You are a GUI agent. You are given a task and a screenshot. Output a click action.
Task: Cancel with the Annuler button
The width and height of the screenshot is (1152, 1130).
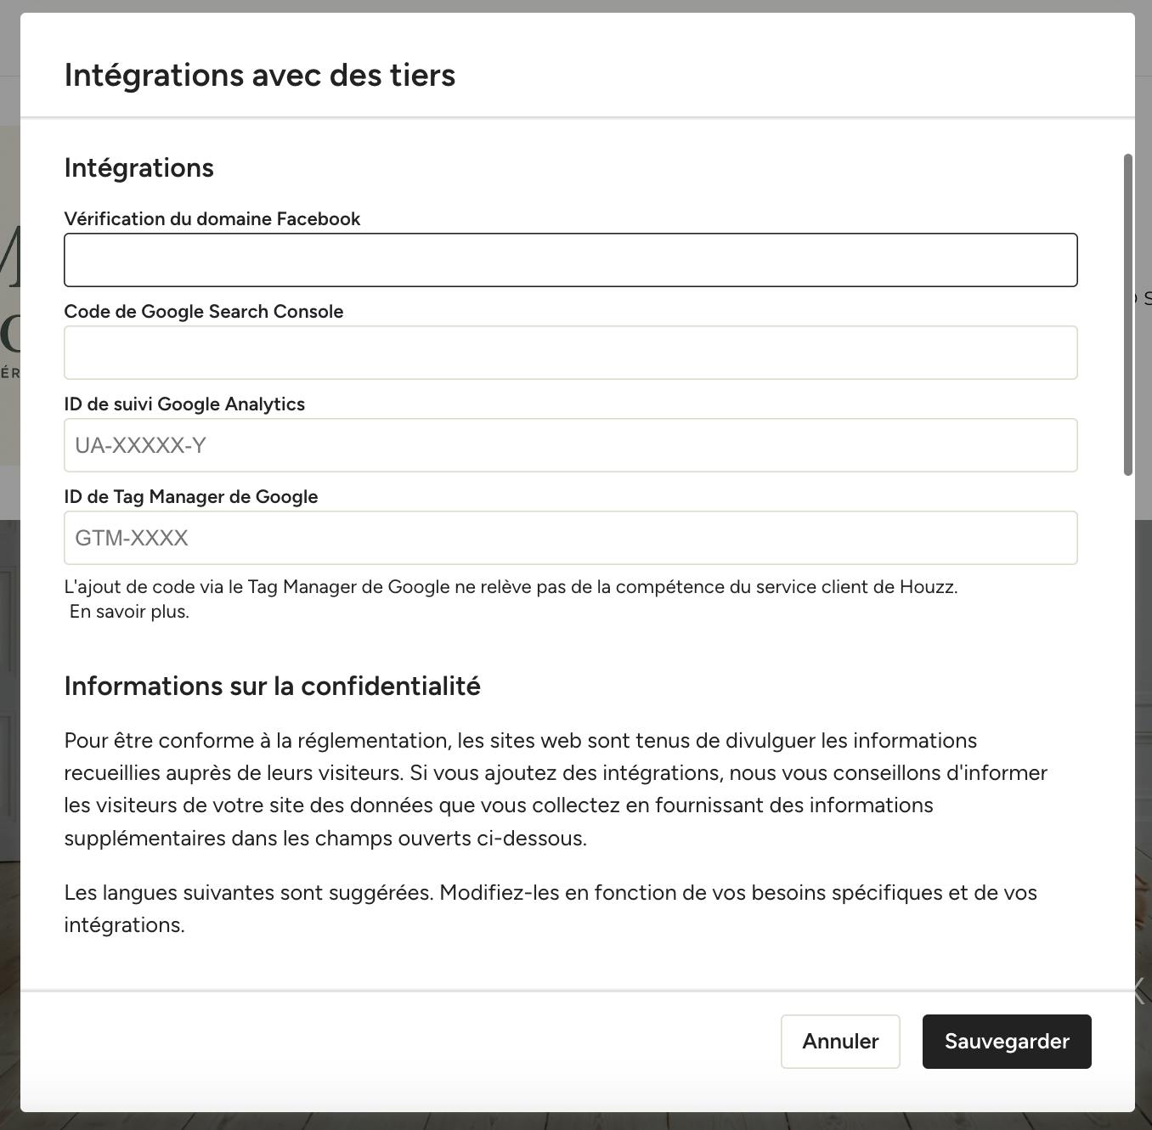point(840,1042)
